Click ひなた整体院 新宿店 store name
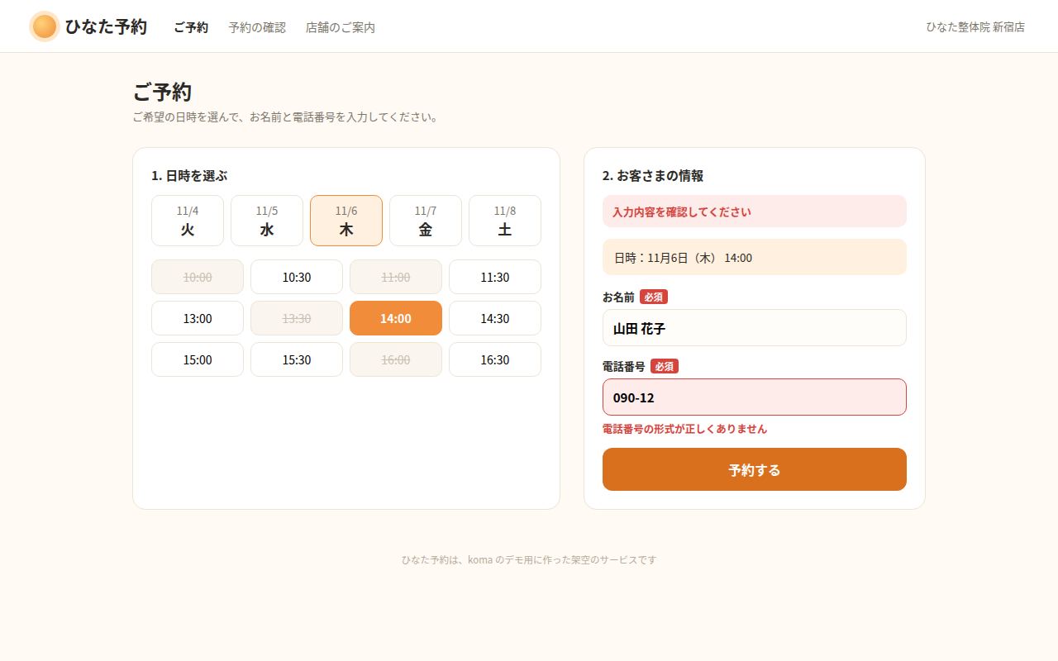The image size is (1058, 661). click(x=975, y=27)
